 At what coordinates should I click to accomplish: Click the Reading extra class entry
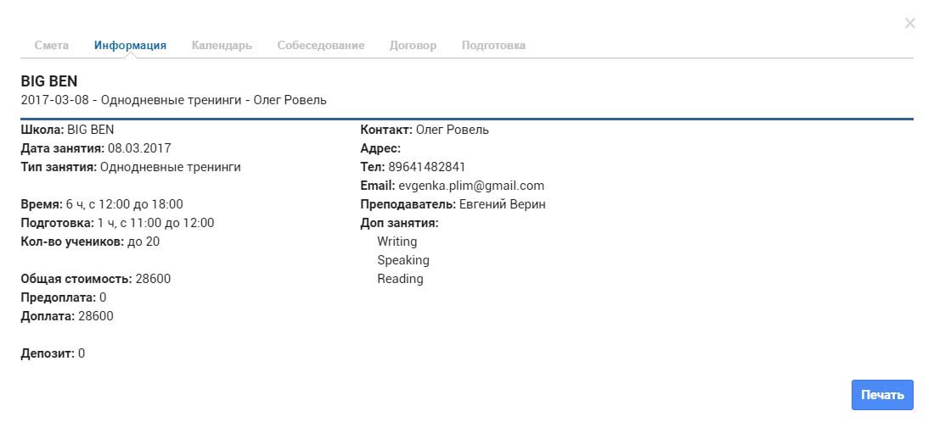pos(400,279)
